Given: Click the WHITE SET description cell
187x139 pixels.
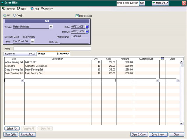Looking at the screenshot, I should click(x=58, y=62).
